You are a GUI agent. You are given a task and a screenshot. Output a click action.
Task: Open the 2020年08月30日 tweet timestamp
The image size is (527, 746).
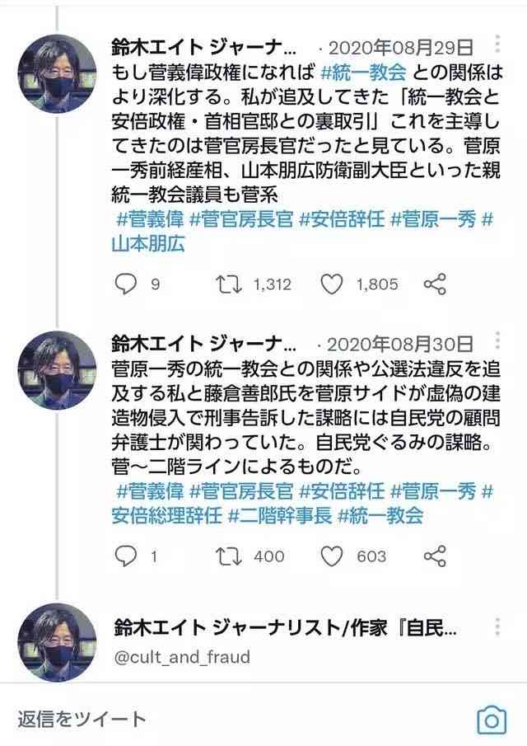[x=400, y=344]
